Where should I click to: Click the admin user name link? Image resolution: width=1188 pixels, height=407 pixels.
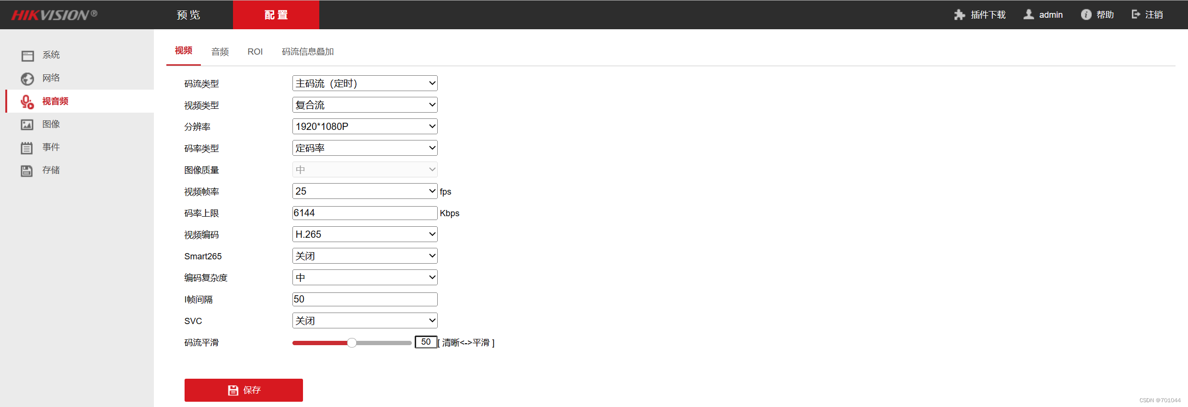[1051, 15]
